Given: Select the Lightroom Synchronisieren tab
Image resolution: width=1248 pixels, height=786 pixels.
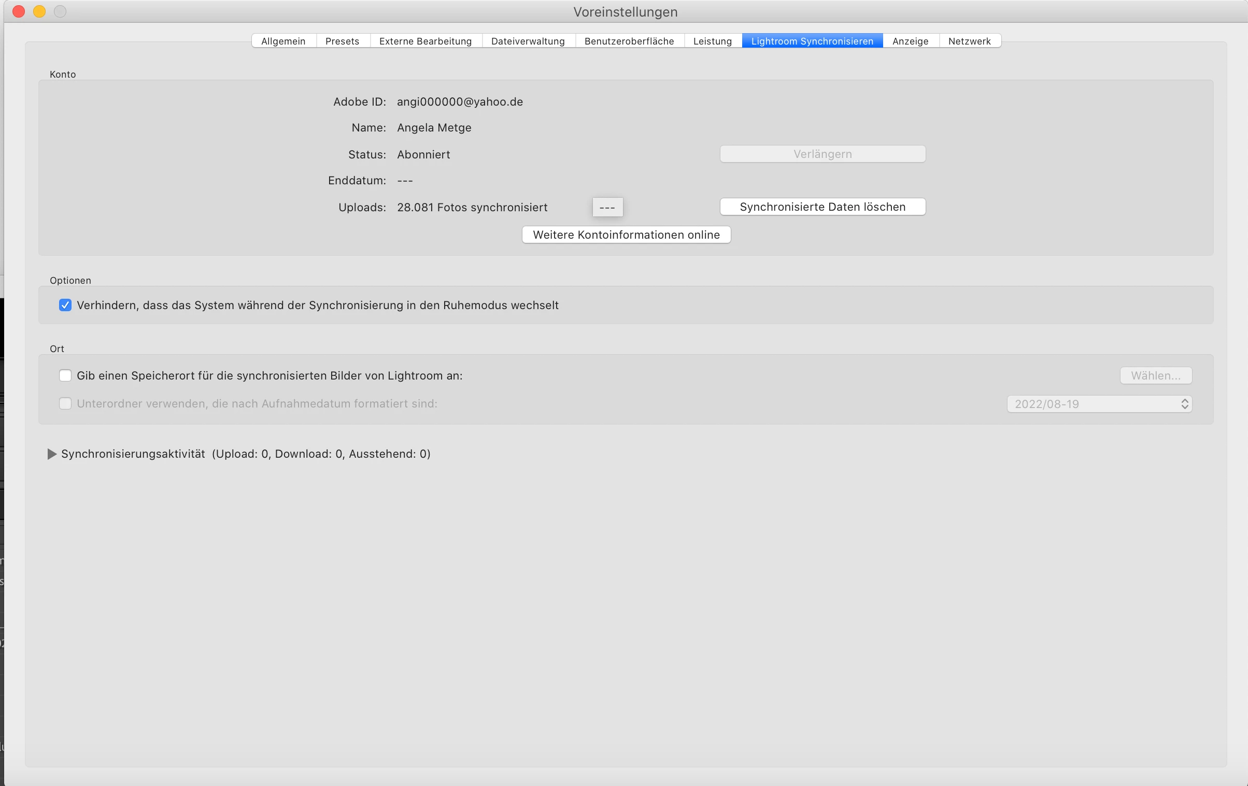Looking at the screenshot, I should (x=812, y=41).
